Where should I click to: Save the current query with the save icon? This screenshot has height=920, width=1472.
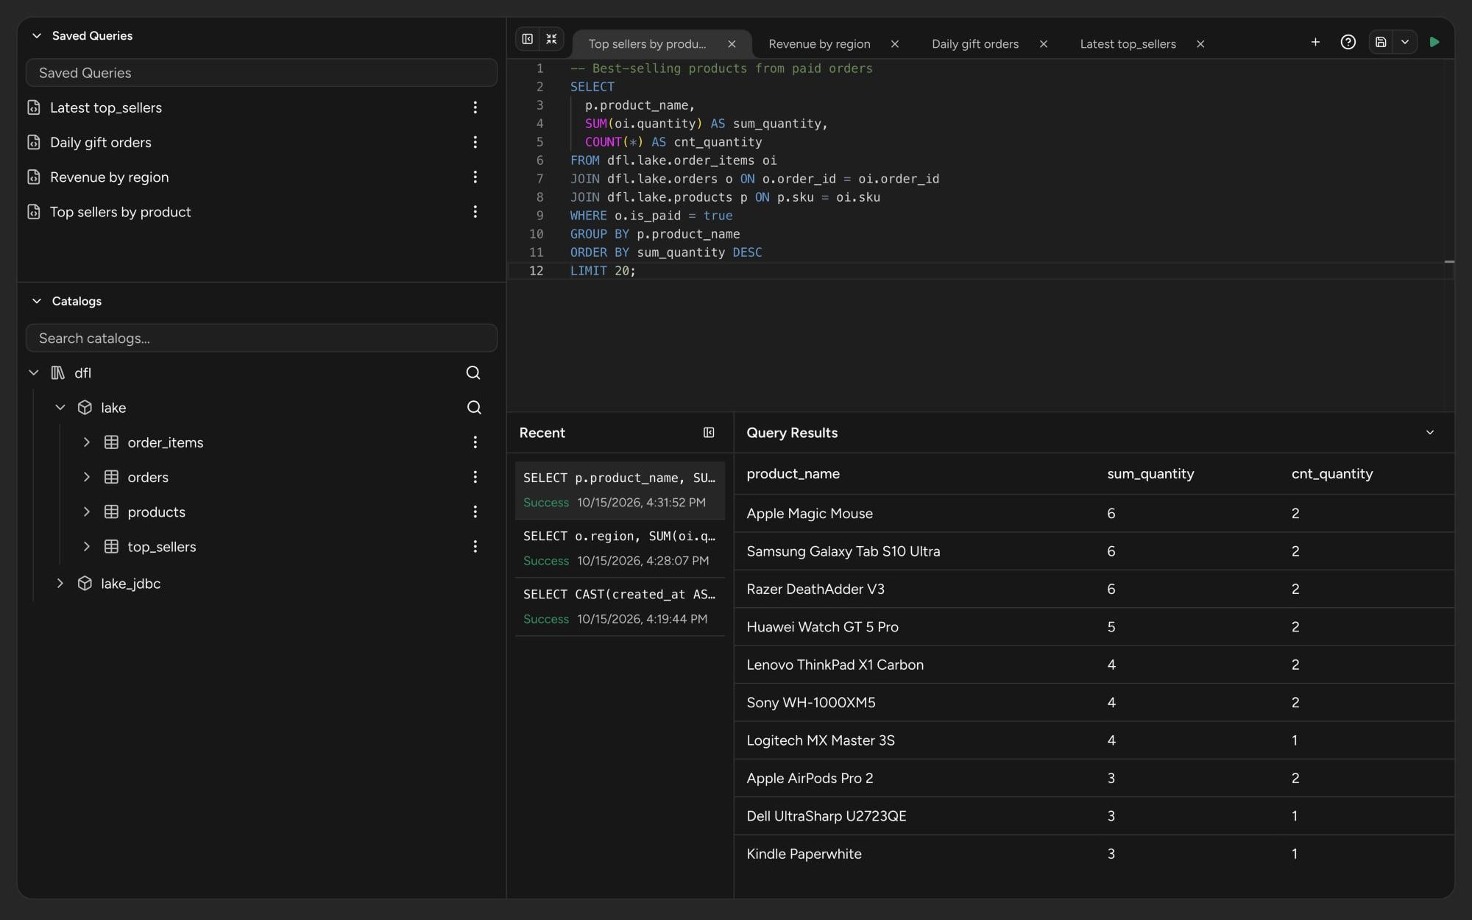pyautogui.click(x=1381, y=42)
